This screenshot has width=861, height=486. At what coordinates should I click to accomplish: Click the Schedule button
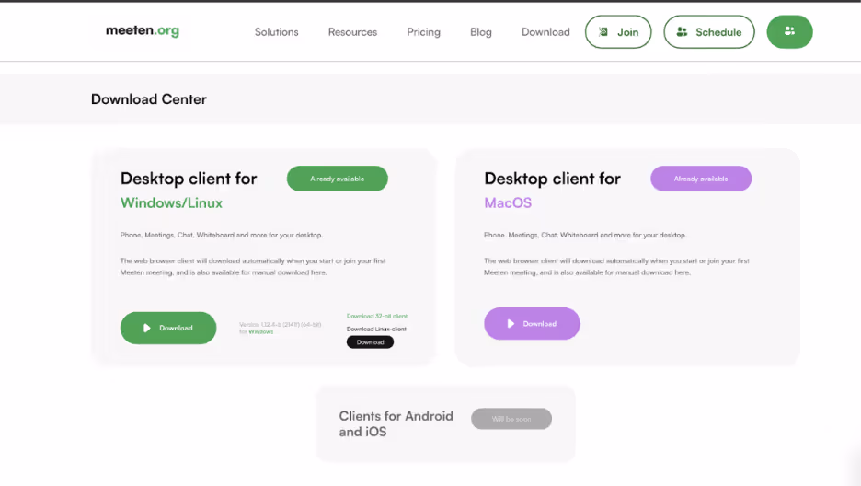coord(709,32)
